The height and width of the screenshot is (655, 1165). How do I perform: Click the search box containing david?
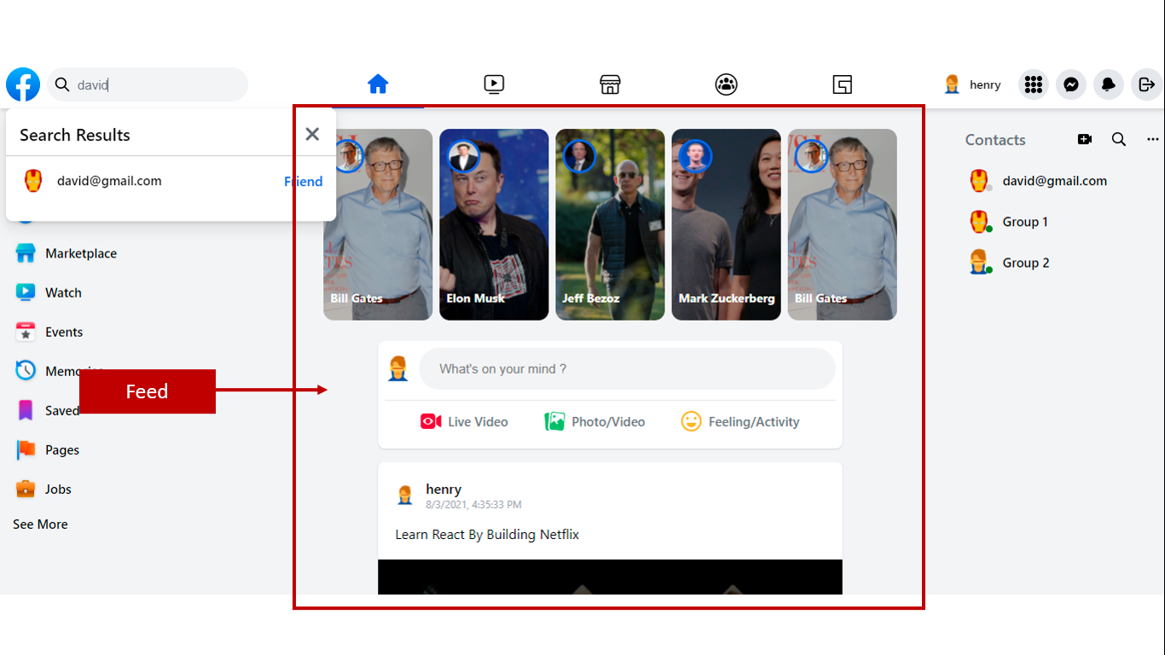coord(148,84)
